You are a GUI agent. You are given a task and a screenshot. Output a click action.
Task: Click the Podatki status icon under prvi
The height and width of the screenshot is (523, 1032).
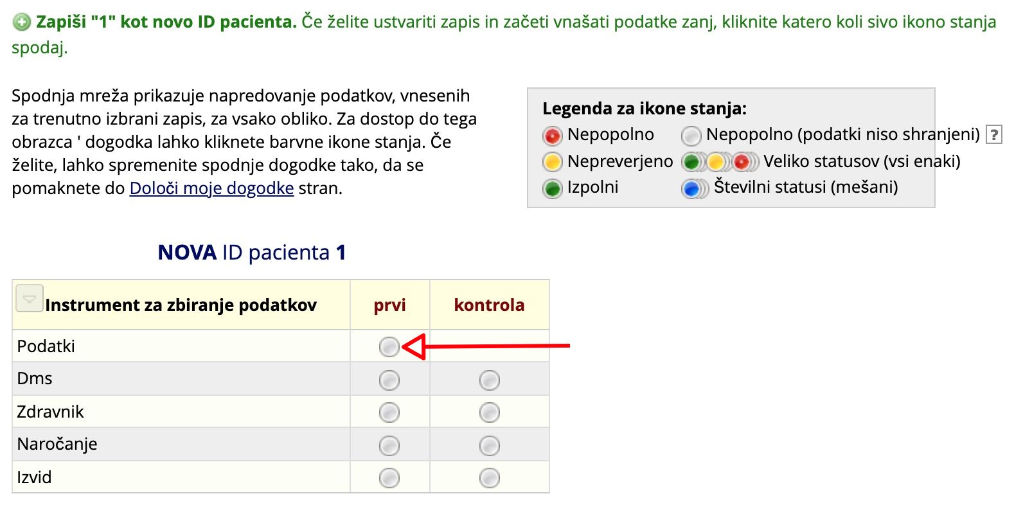[x=389, y=347]
